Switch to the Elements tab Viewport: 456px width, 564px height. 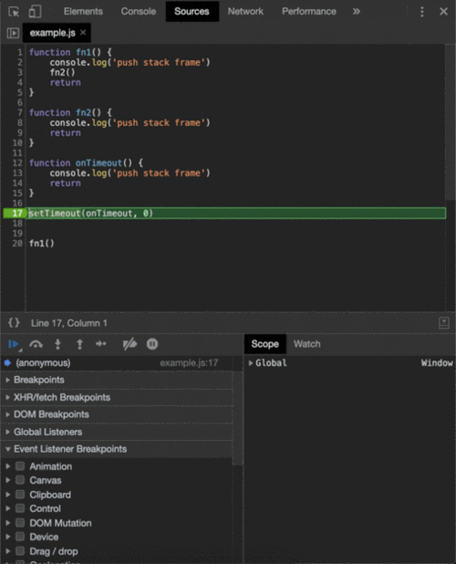tap(83, 12)
